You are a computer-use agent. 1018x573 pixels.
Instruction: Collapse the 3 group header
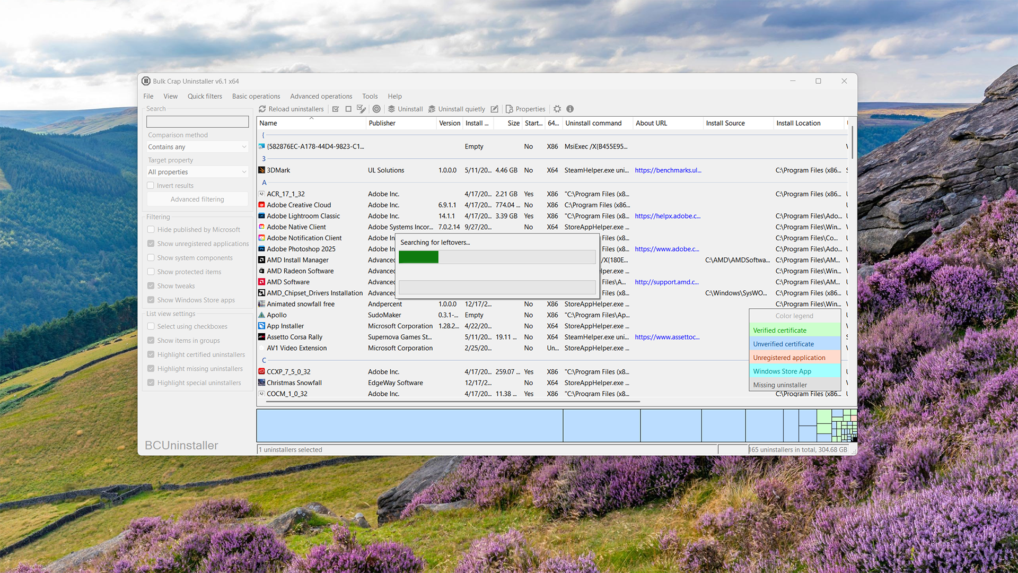[x=264, y=159]
